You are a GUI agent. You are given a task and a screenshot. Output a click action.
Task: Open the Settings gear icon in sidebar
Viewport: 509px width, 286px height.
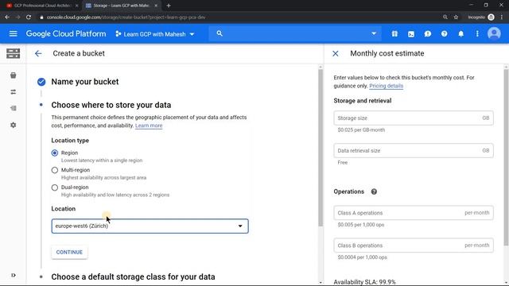(13, 125)
